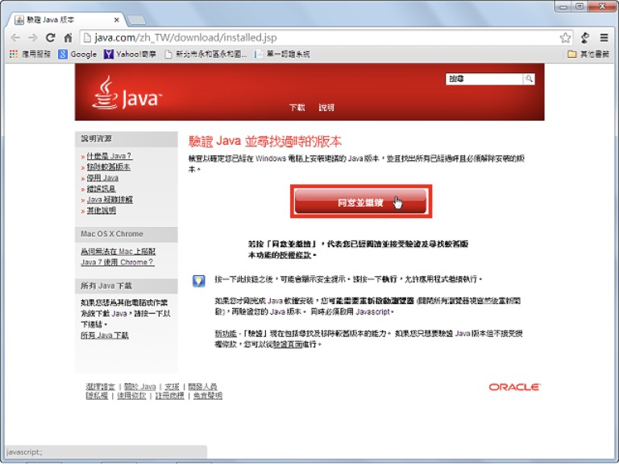Open the underlined link inside the last paragraph
Screen dimensions: 619x465
[x=288, y=344]
